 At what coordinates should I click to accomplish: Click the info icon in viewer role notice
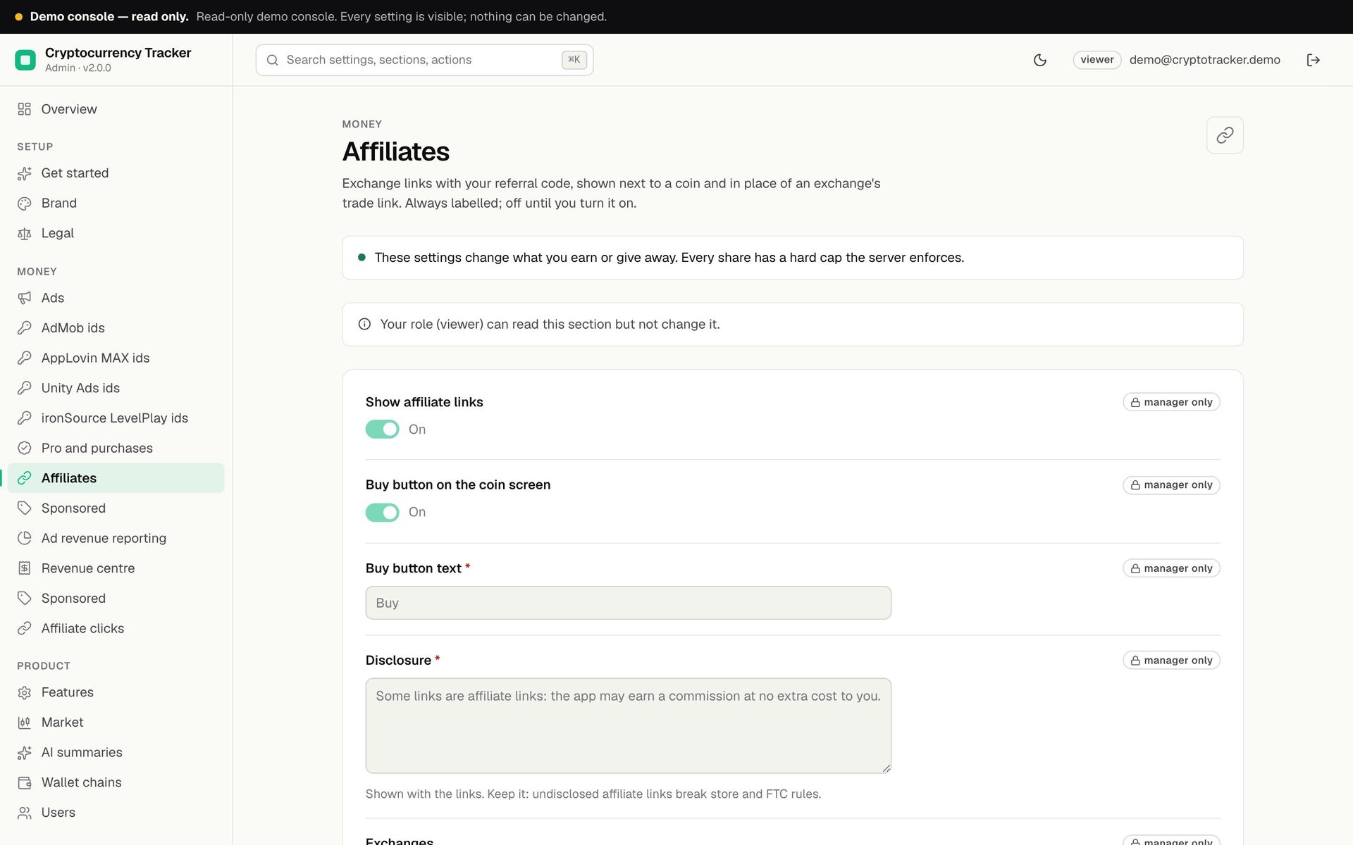[x=364, y=325]
